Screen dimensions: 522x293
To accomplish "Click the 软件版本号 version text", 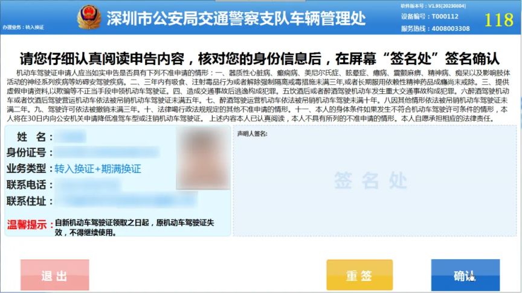I will pos(433,6).
